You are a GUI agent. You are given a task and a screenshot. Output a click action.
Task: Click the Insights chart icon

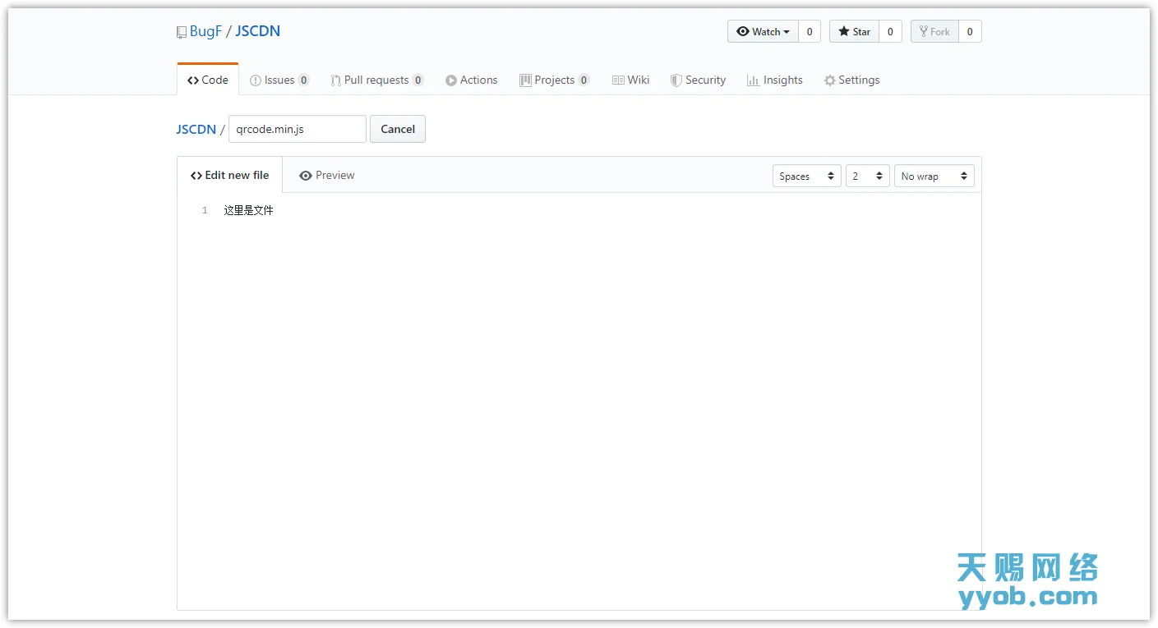(752, 80)
